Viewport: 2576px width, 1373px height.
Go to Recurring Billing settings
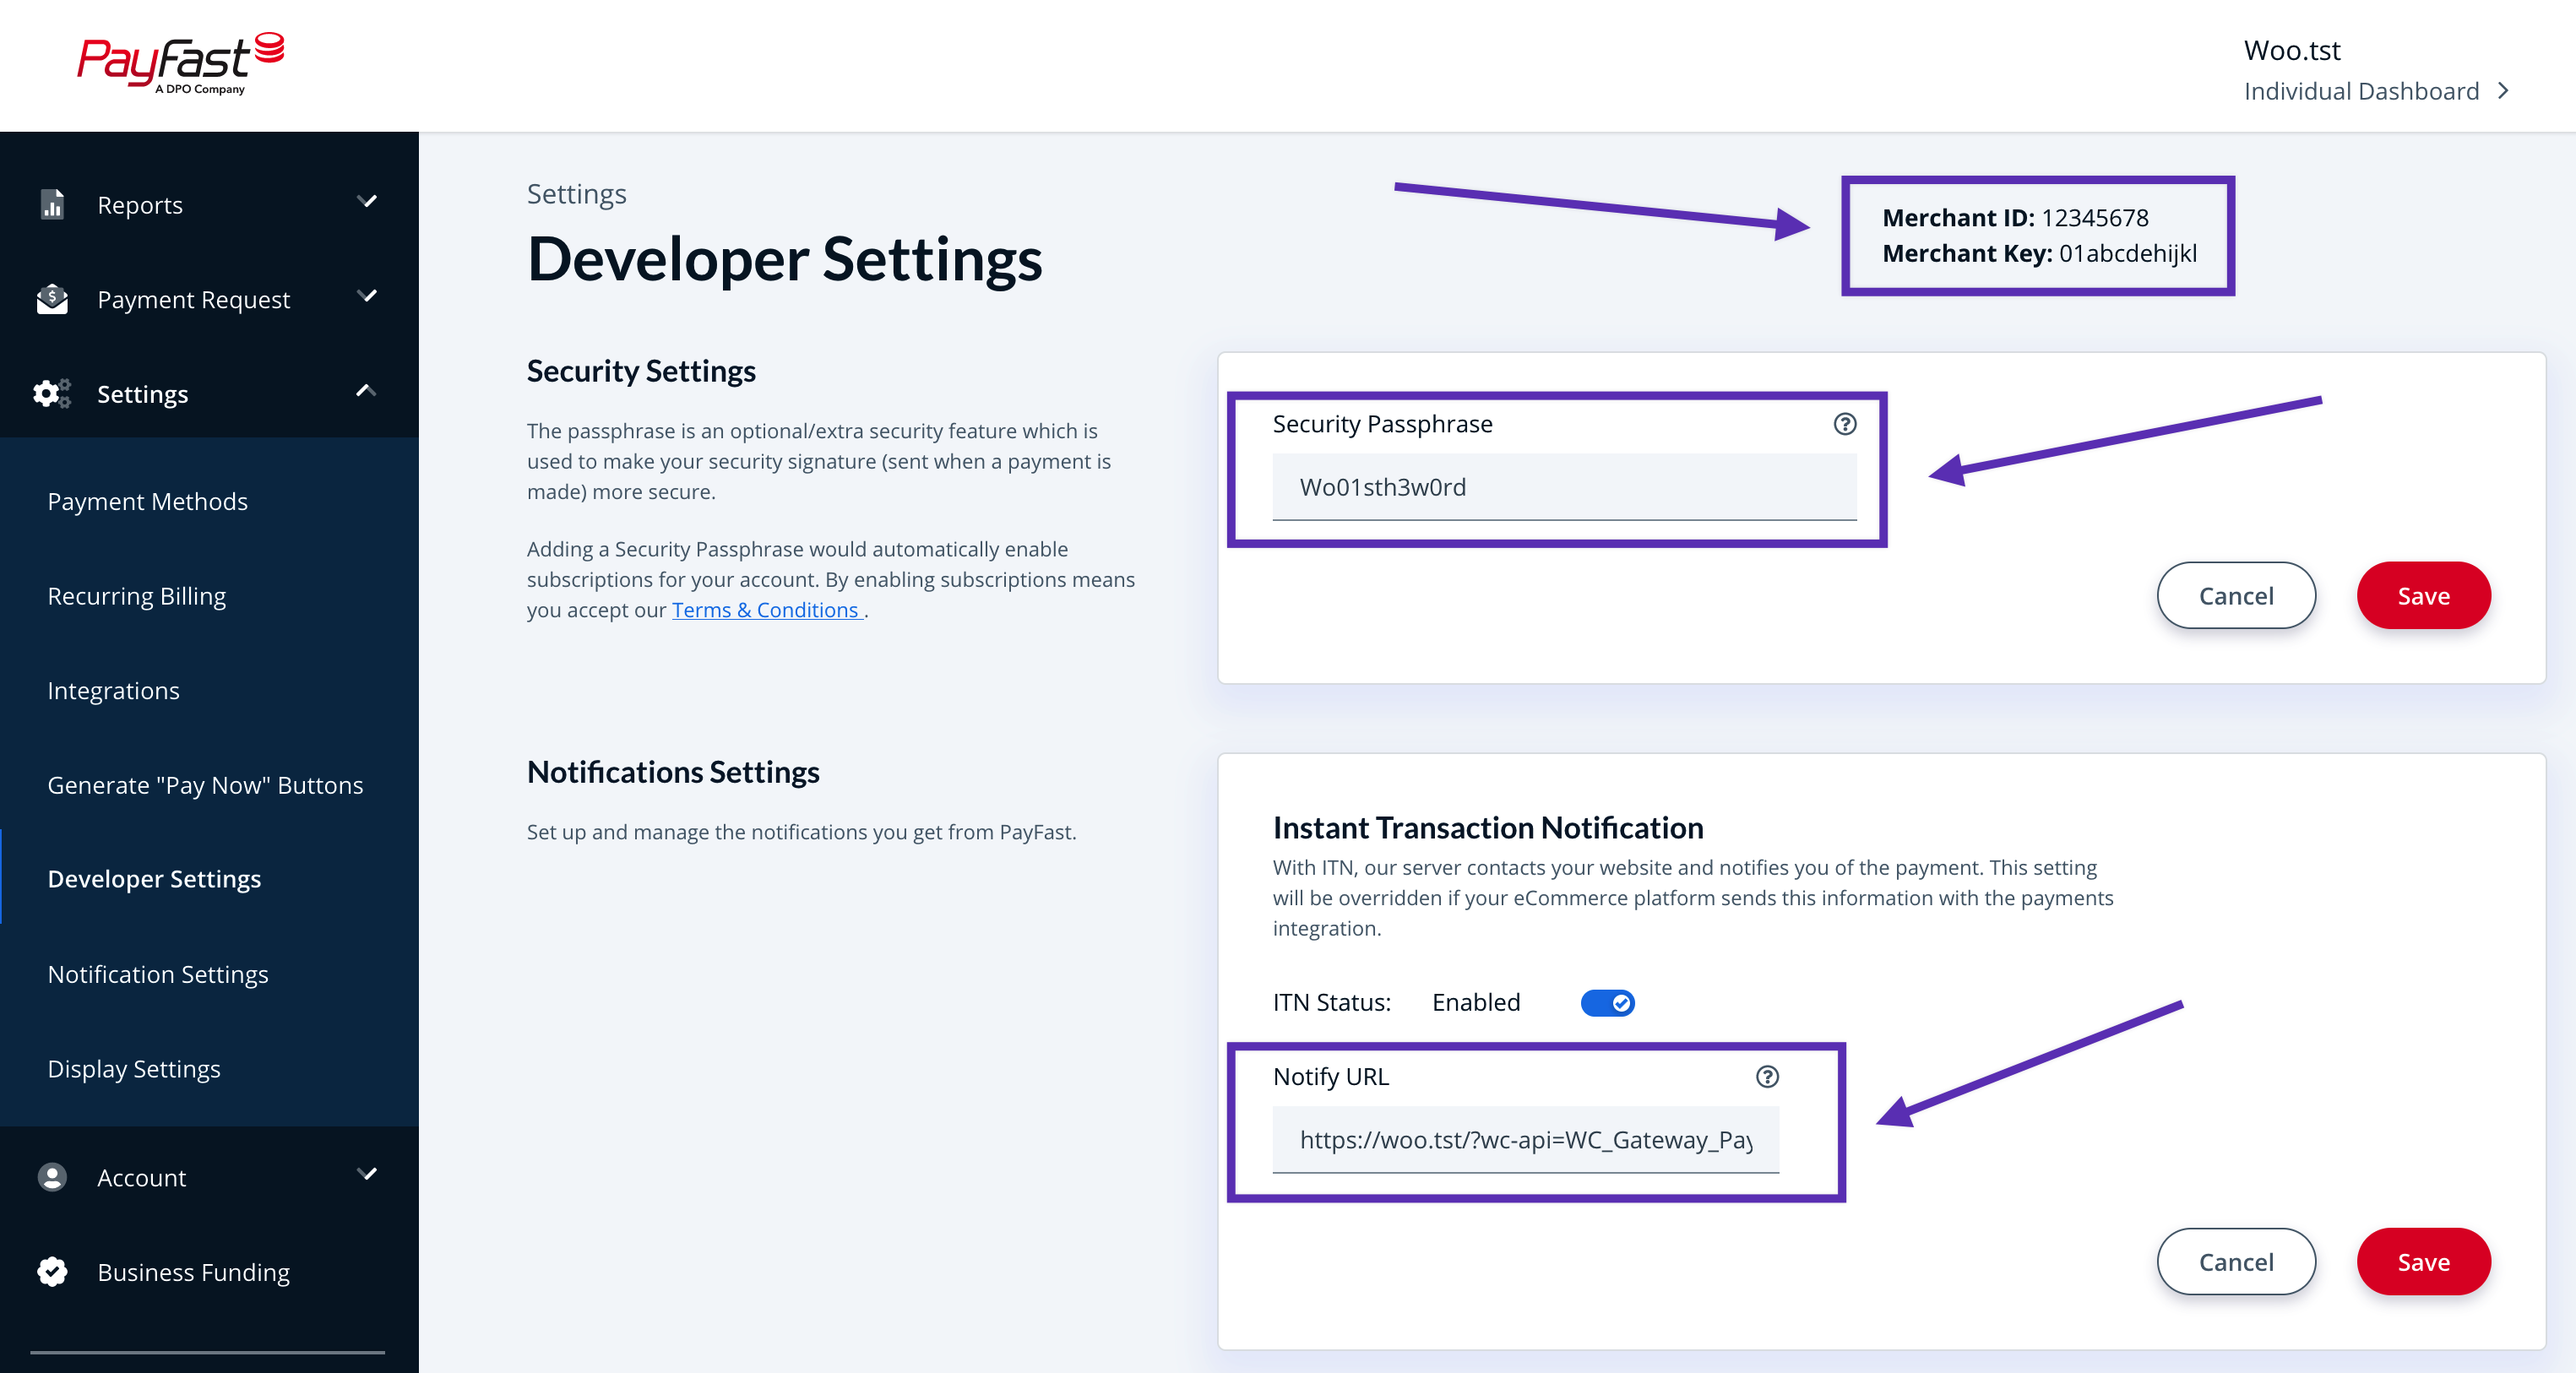tap(137, 596)
